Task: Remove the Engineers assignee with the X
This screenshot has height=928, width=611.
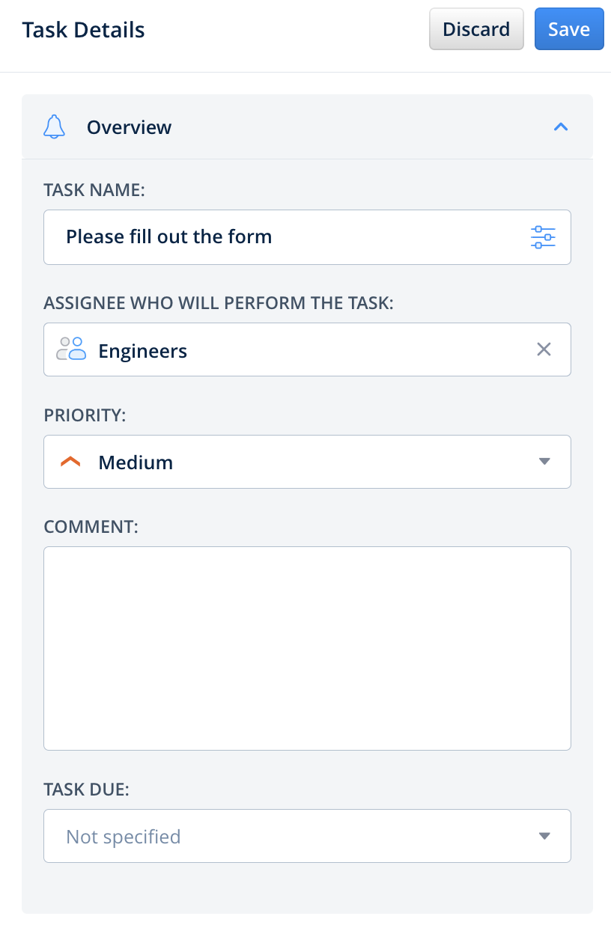Action: pyautogui.click(x=544, y=349)
